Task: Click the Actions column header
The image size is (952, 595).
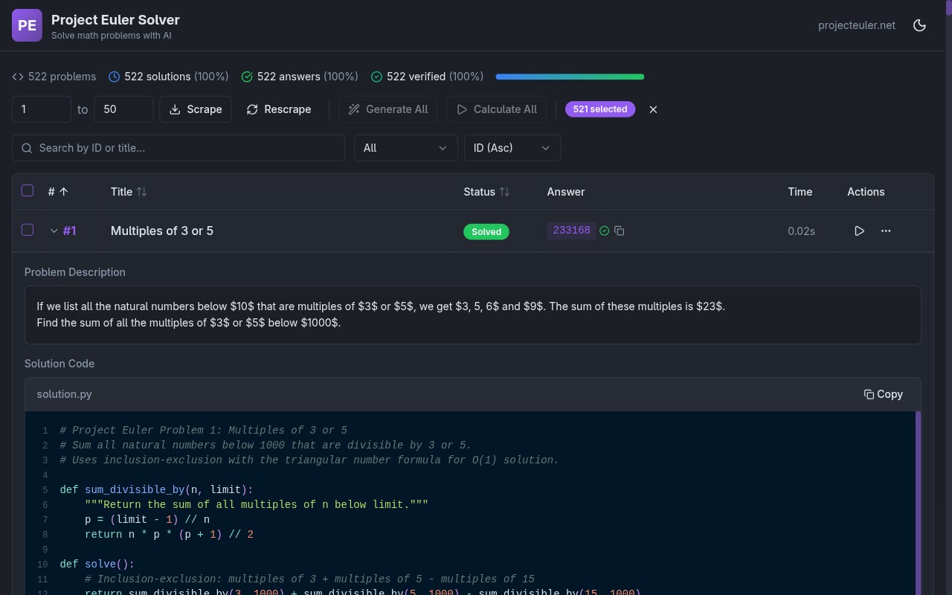Action: tap(866, 192)
